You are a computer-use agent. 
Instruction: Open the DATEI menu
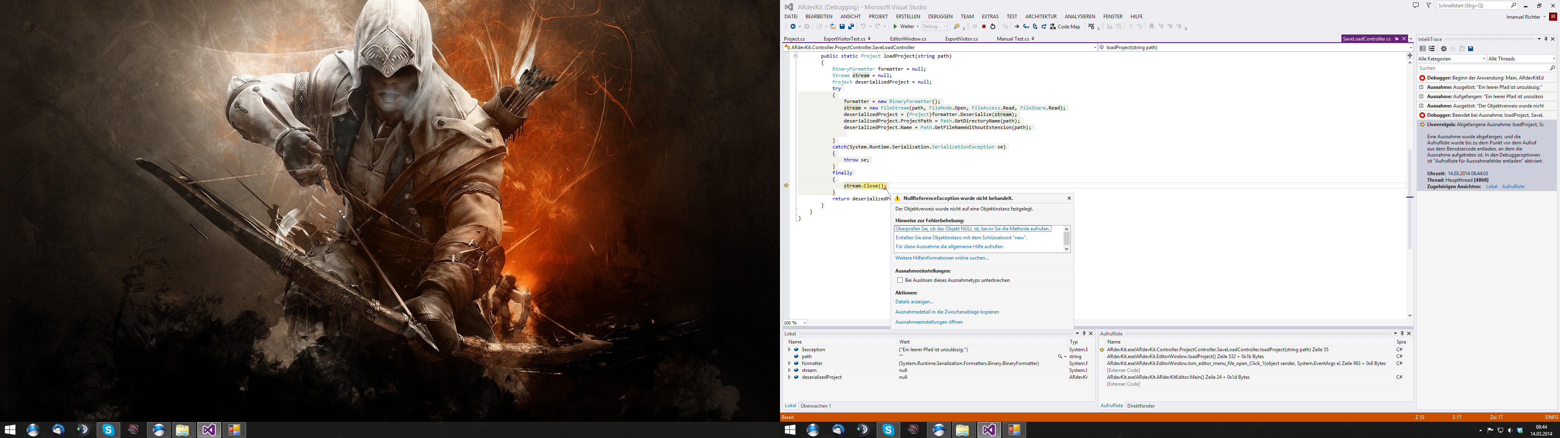point(791,17)
